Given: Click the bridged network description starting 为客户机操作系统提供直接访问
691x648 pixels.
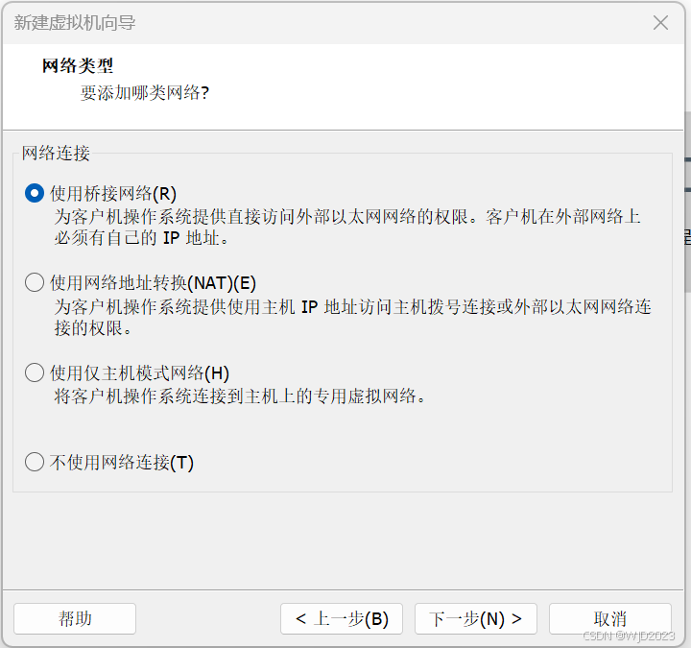Looking at the screenshot, I should point(347,227).
